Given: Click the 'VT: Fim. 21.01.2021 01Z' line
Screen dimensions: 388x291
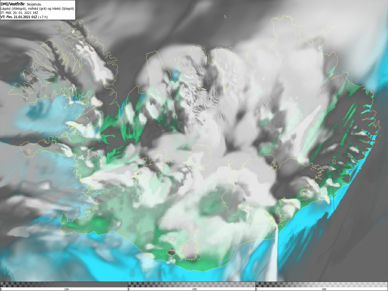Looking at the screenshot, I should point(24,17).
